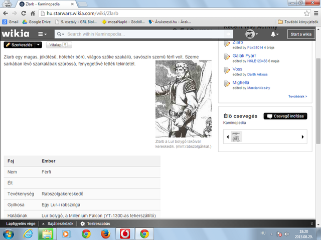Viewport: 321px width, 240px height.
Task: Open the NKLE123456 user link
Action: pos(257,61)
